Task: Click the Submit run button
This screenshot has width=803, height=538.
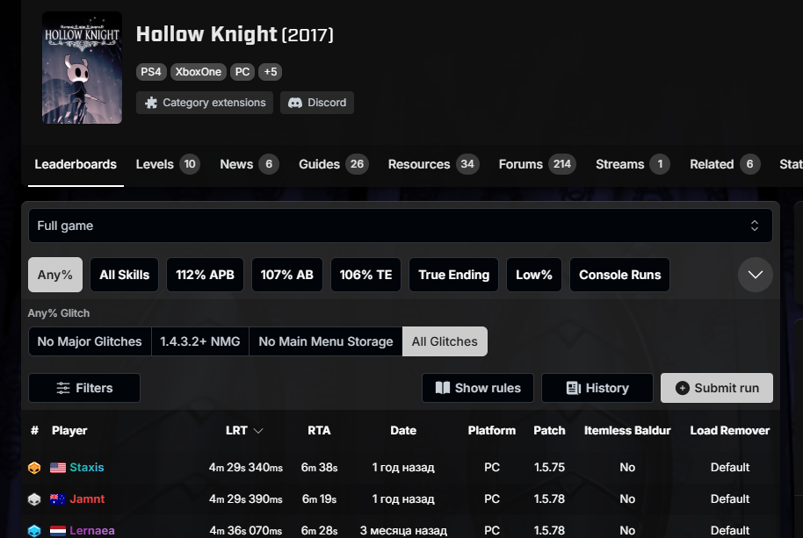Action: pos(716,388)
